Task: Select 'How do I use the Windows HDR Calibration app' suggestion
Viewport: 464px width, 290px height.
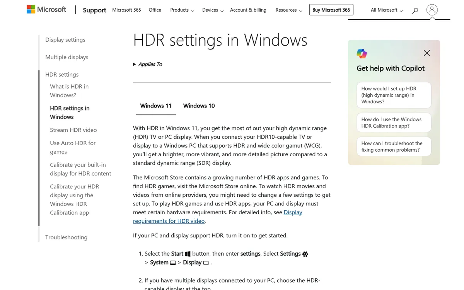Action: point(394,123)
